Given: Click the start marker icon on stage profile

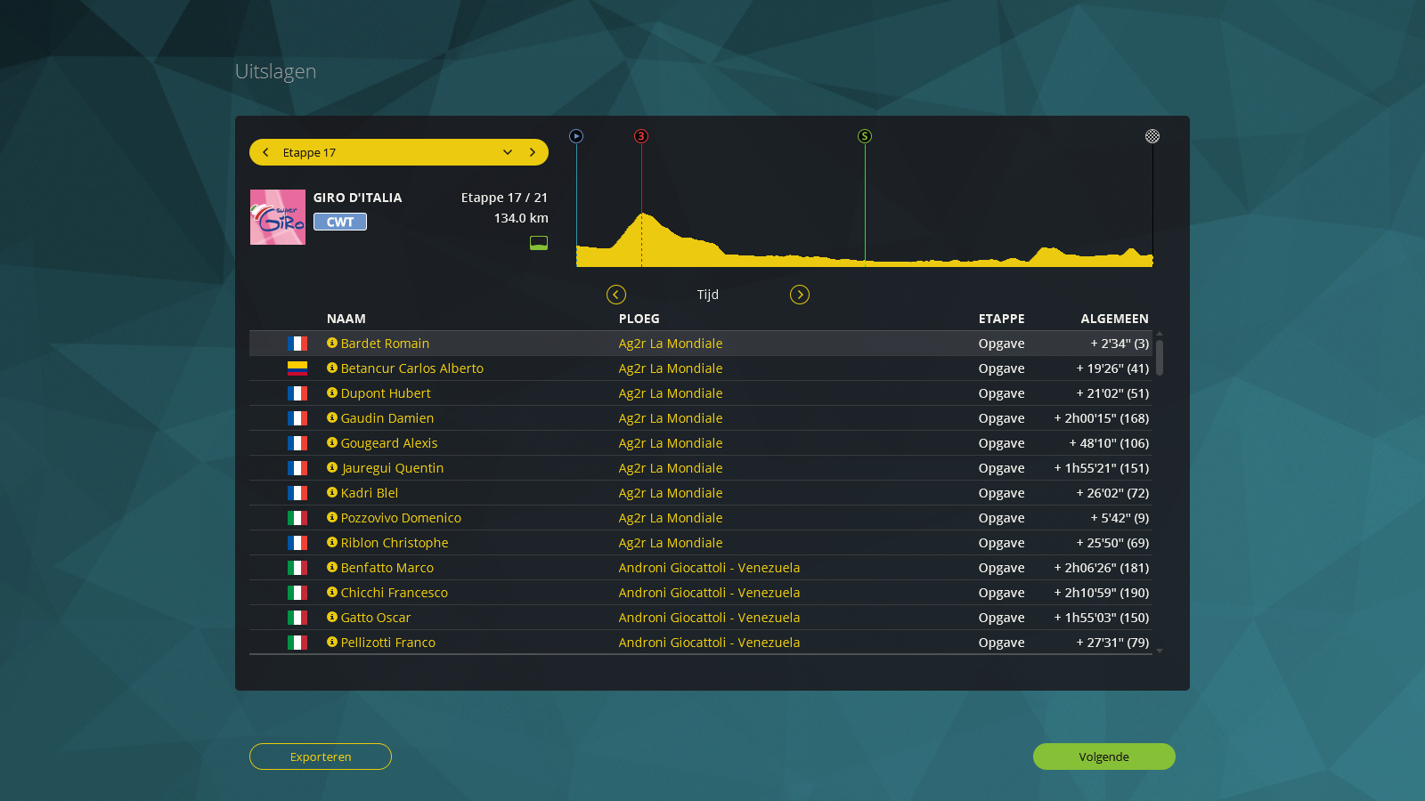Looking at the screenshot, I should tap(576, 136).
